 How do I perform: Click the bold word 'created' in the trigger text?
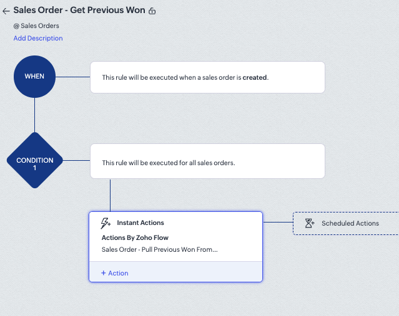pos(255,78)
